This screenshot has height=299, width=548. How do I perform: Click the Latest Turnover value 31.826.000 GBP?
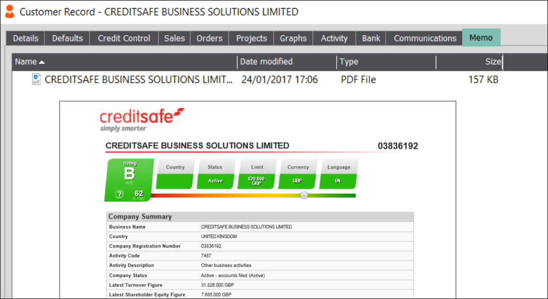(217, 285)
